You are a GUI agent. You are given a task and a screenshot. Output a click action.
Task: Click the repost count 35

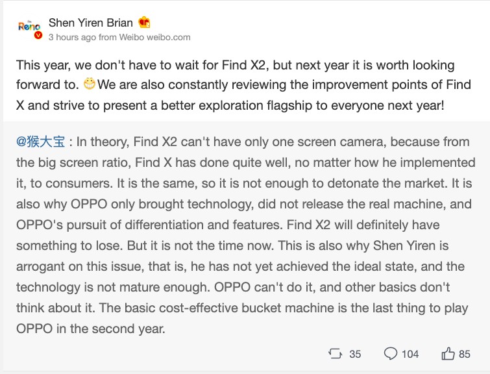355,354
